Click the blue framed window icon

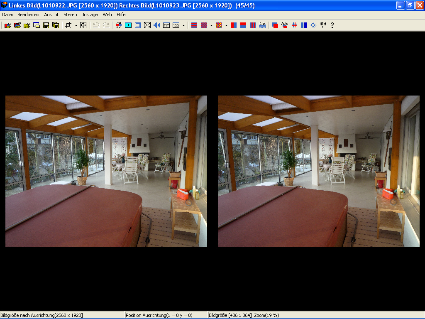click(138, 25)
